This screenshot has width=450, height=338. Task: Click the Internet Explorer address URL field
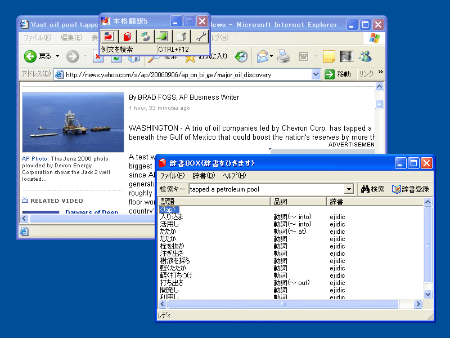tap(188, 75)
